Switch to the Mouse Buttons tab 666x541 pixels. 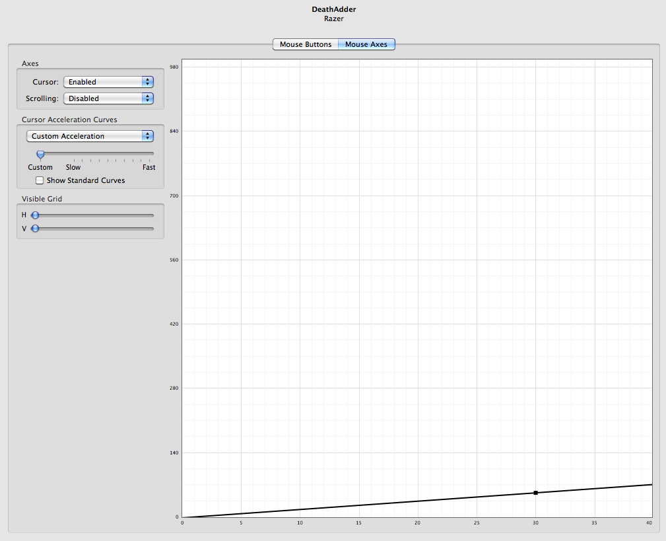[x=305, y=44]
